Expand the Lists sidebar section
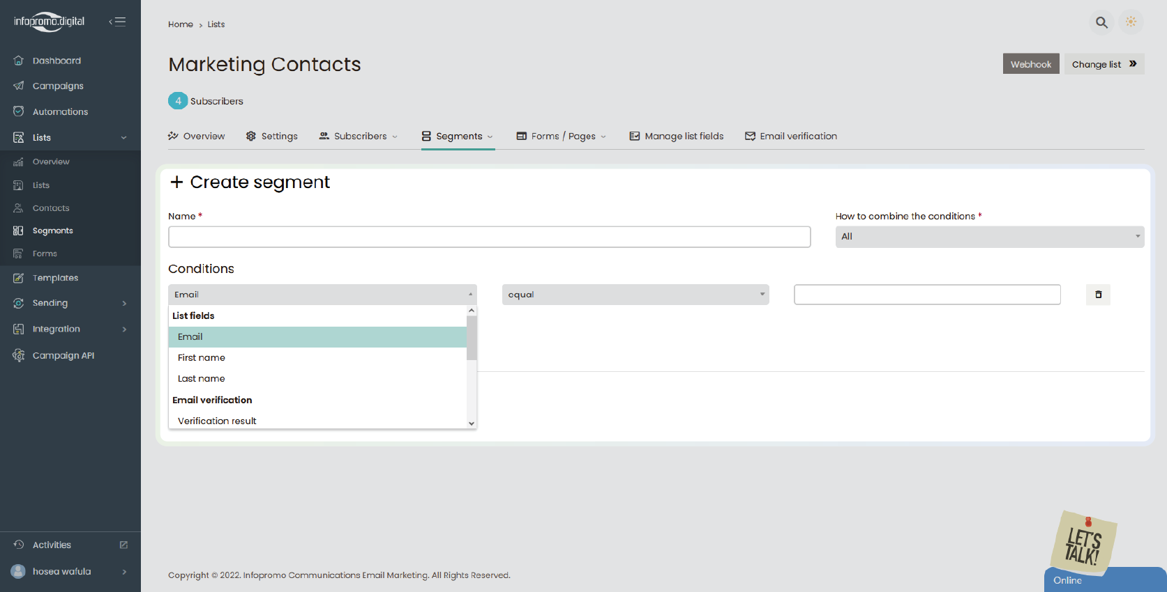This screenshot has height=592, width=1167. (x=123, y=137)
